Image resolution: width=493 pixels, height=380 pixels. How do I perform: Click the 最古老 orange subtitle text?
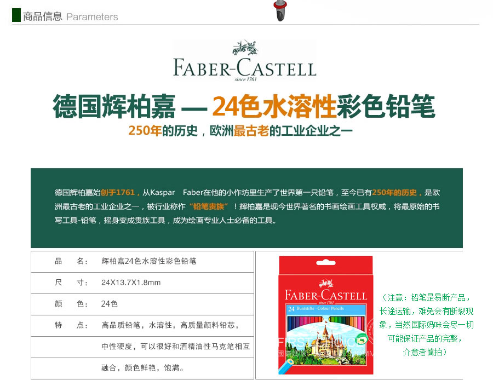point(251,130)
